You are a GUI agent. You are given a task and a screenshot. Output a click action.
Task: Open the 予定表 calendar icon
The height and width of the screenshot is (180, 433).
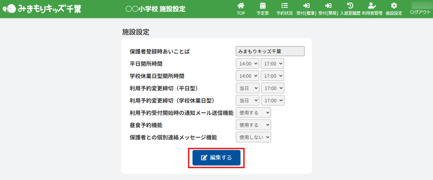coord(263,6)
